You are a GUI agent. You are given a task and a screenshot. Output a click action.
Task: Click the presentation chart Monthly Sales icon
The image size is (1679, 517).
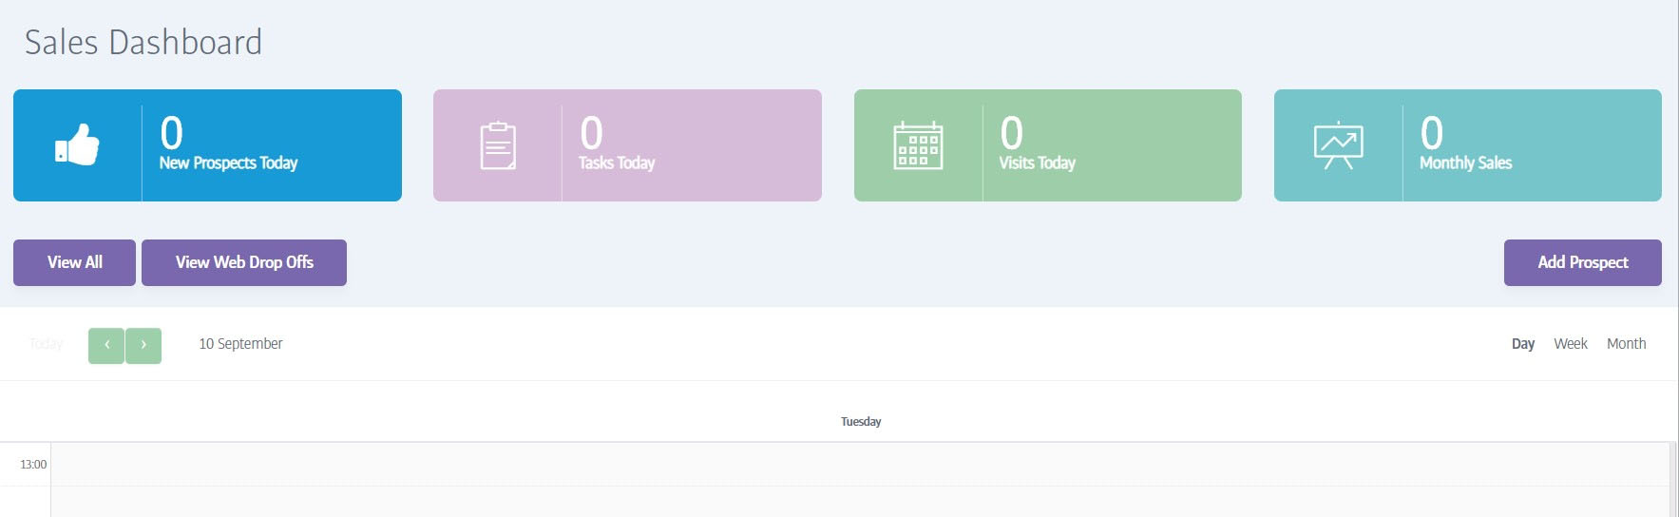pyautogui.click(x=1338, y=145)
